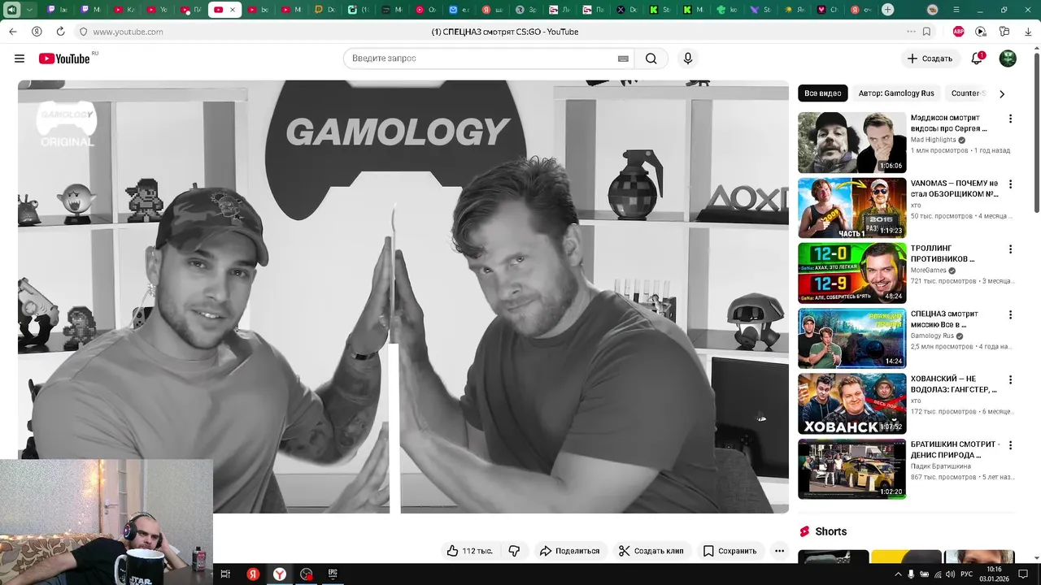Show hidden system tray icons chevron
The height and width of the screenshot is (585, 1041).
898,574
